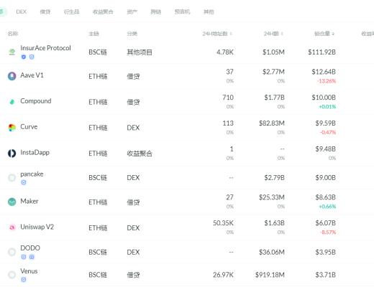Open the Curve project name

point(29,127)
